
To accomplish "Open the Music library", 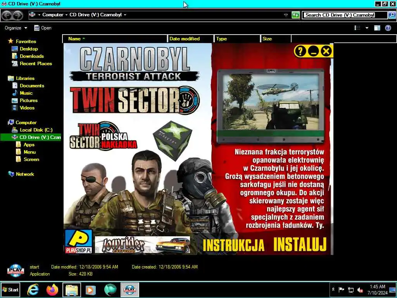I will point(26,93).
